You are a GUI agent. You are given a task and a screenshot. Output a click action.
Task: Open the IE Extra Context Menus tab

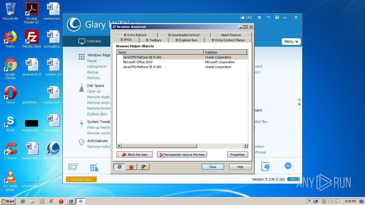tap(228, 40)
